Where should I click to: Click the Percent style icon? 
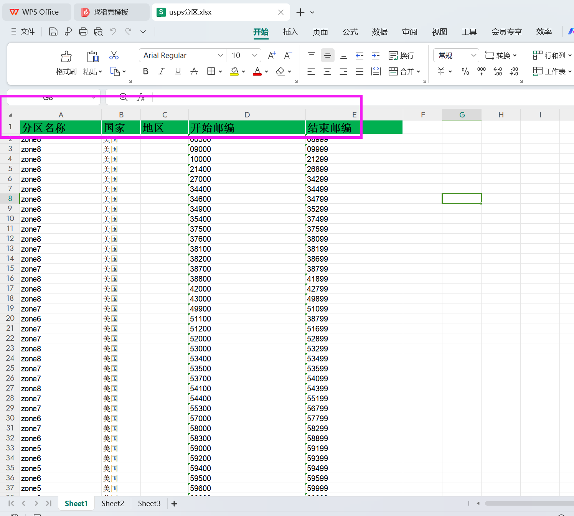(465, 71)
